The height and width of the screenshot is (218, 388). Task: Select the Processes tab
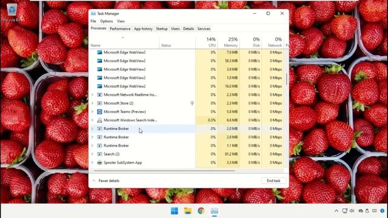pyautogui.click(x=98, y=28)
